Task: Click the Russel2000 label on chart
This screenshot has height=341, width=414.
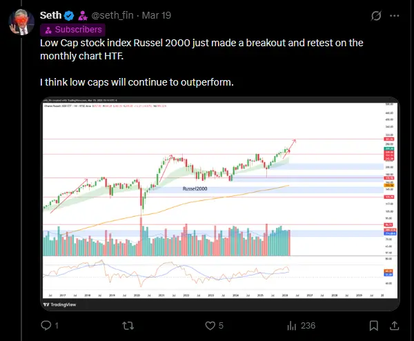Action: pos(195,188)
